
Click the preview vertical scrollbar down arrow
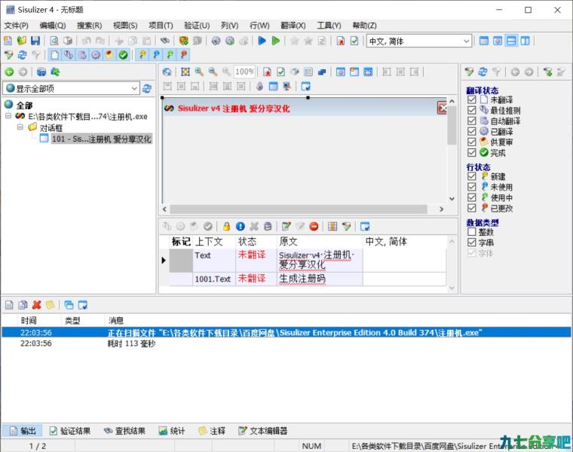[452, 199]
